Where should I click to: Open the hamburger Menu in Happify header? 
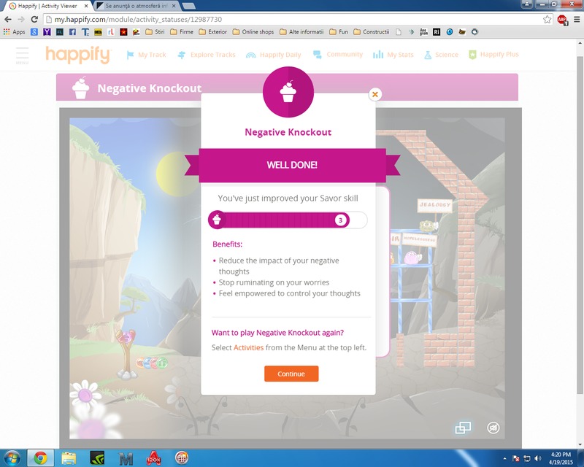pos(22,55)
